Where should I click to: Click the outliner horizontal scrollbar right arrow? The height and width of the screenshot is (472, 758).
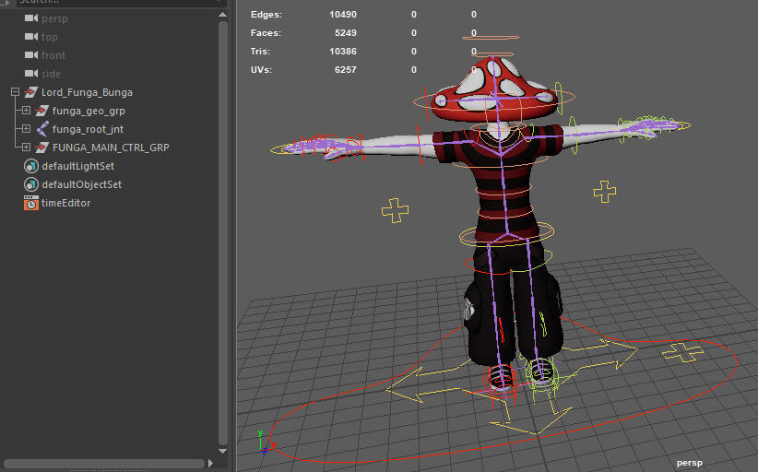(x=210, y=464)
